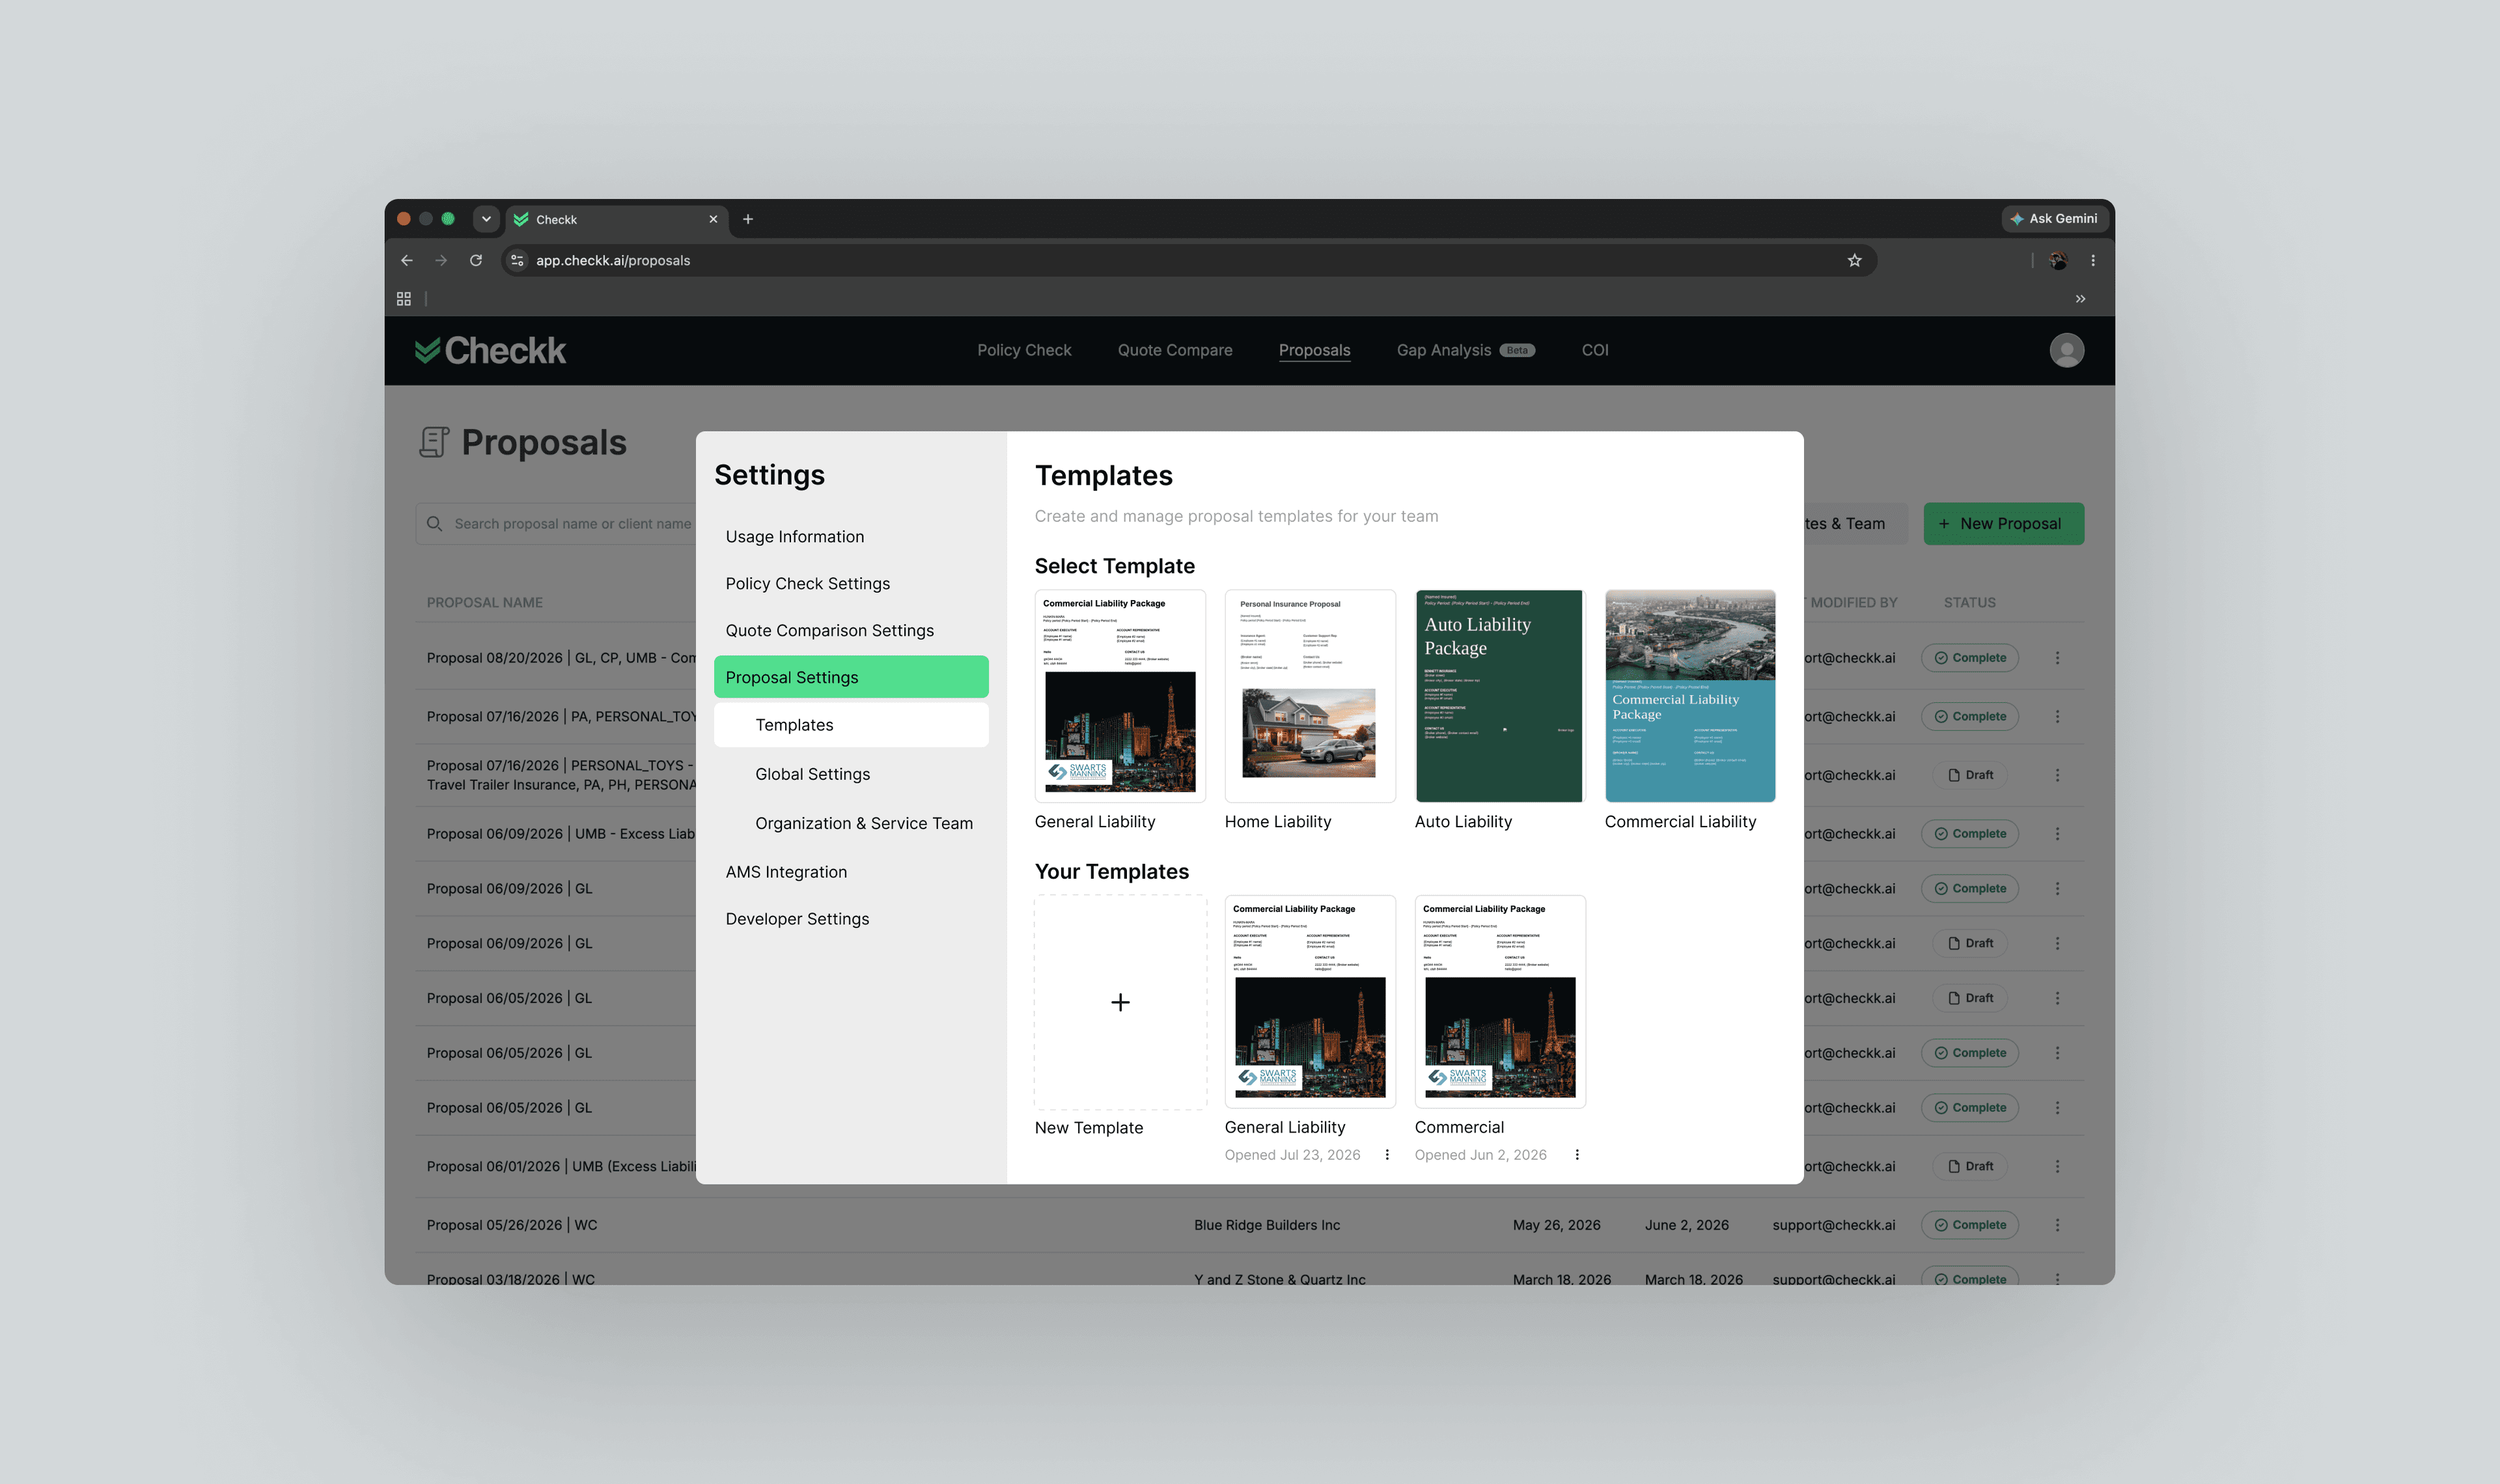Open browser profile avatar
The height and width of the screenshot is (1484, 2500).
pyautogui.click(x=2058, y=260)
